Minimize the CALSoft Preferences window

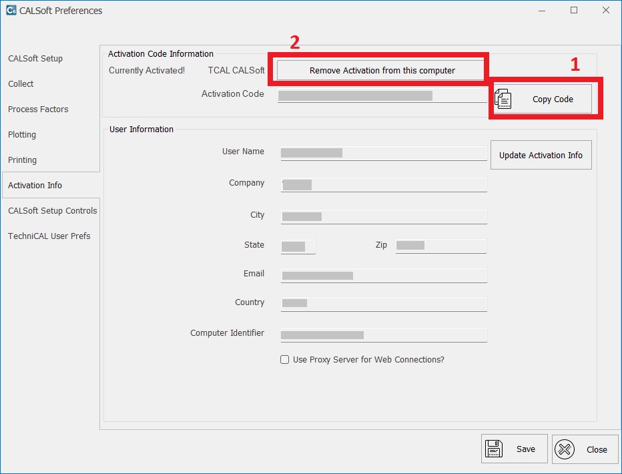tap(542, 10)
